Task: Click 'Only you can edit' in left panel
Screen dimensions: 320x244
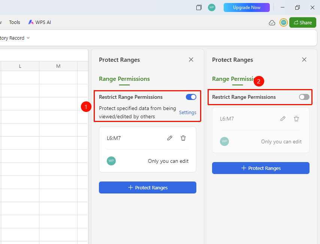Action: [x=168, y=161]
